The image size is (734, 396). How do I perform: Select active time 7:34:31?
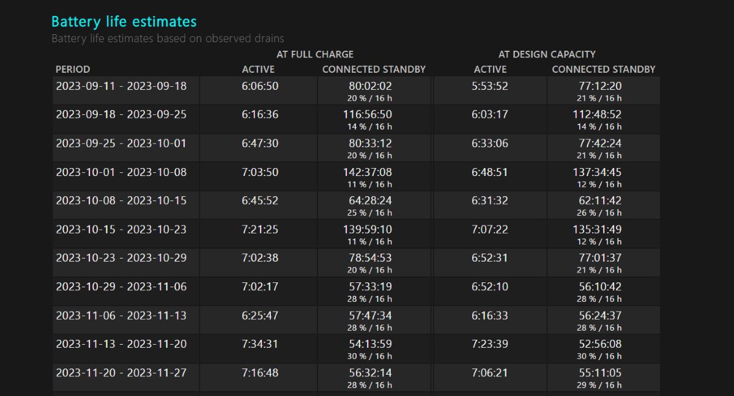coord(260,344)
